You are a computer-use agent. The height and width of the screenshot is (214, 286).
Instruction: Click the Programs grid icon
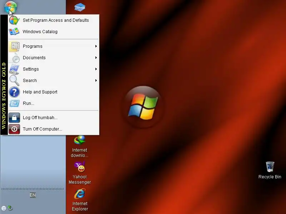click(x=15, y=46)
